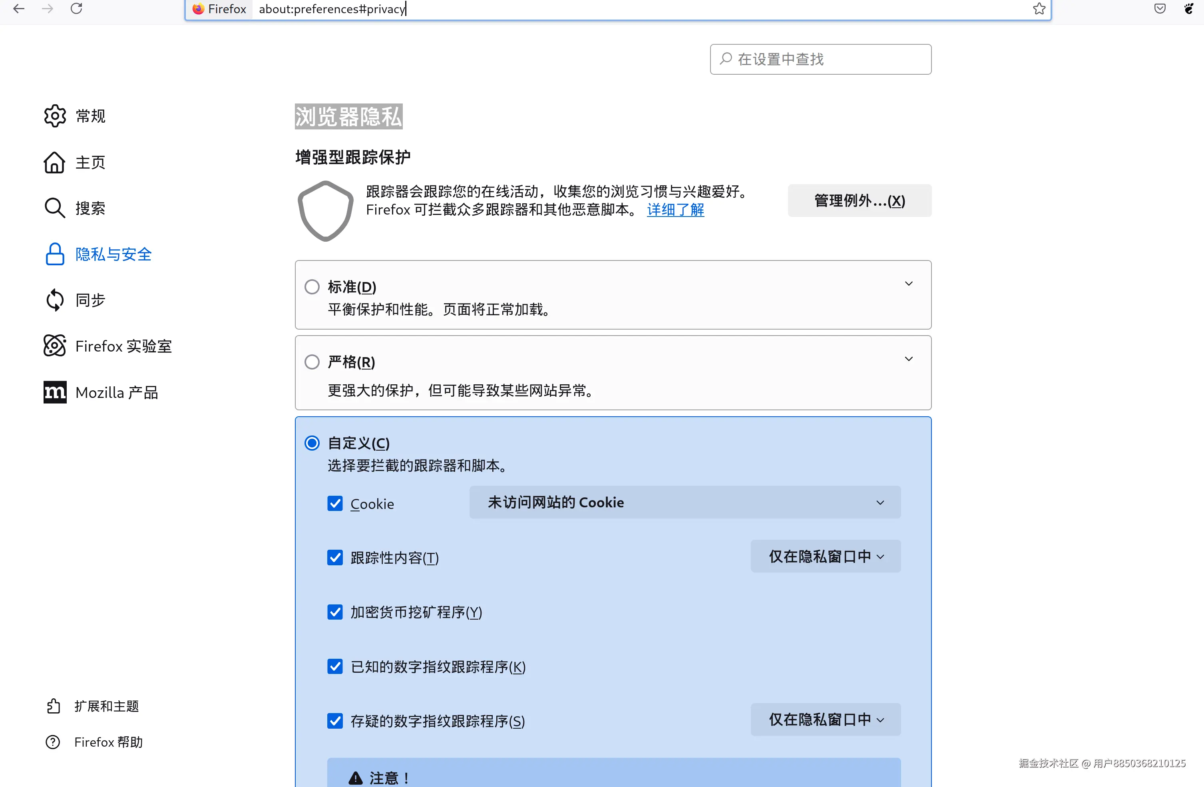Open 跟踪性内容 的 仅在隐私窗口中 dropdown
The image size is (1204, 787).
825,556
